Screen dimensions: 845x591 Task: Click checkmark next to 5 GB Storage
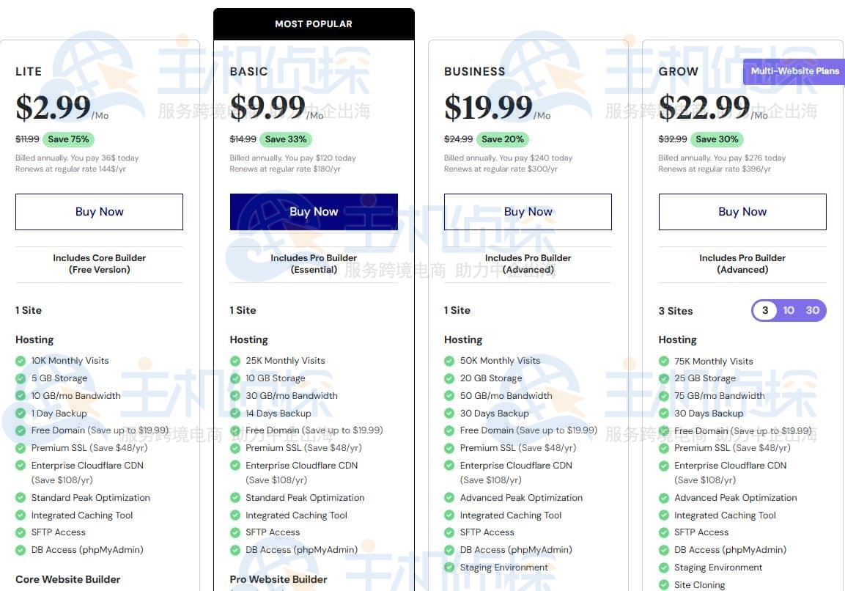pos(21,378)
